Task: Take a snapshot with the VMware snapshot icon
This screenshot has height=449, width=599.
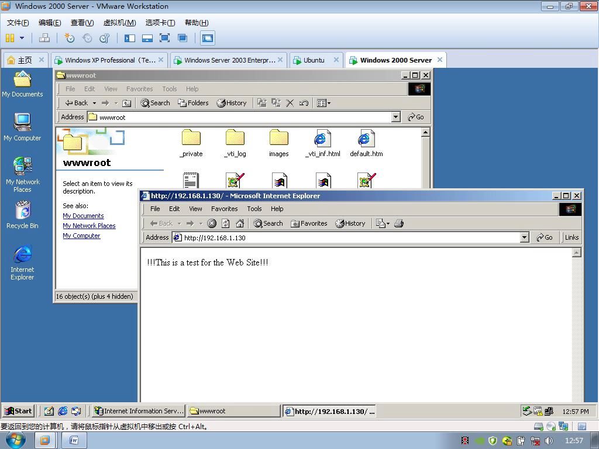Action: (69, 38)
